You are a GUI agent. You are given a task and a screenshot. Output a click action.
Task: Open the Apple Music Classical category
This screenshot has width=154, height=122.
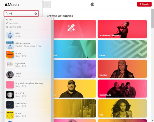click(122, 29)
